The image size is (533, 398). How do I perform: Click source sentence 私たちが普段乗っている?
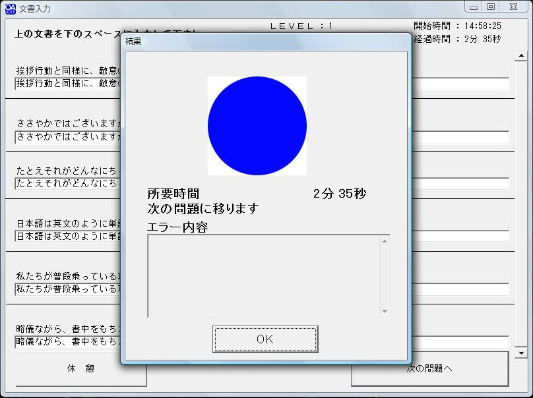click(68, 277)
